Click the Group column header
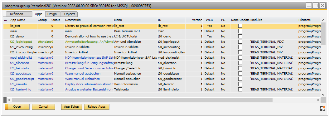Image resolution: width=329 pixels, height=117 pixels. click(x=42, y=20)
